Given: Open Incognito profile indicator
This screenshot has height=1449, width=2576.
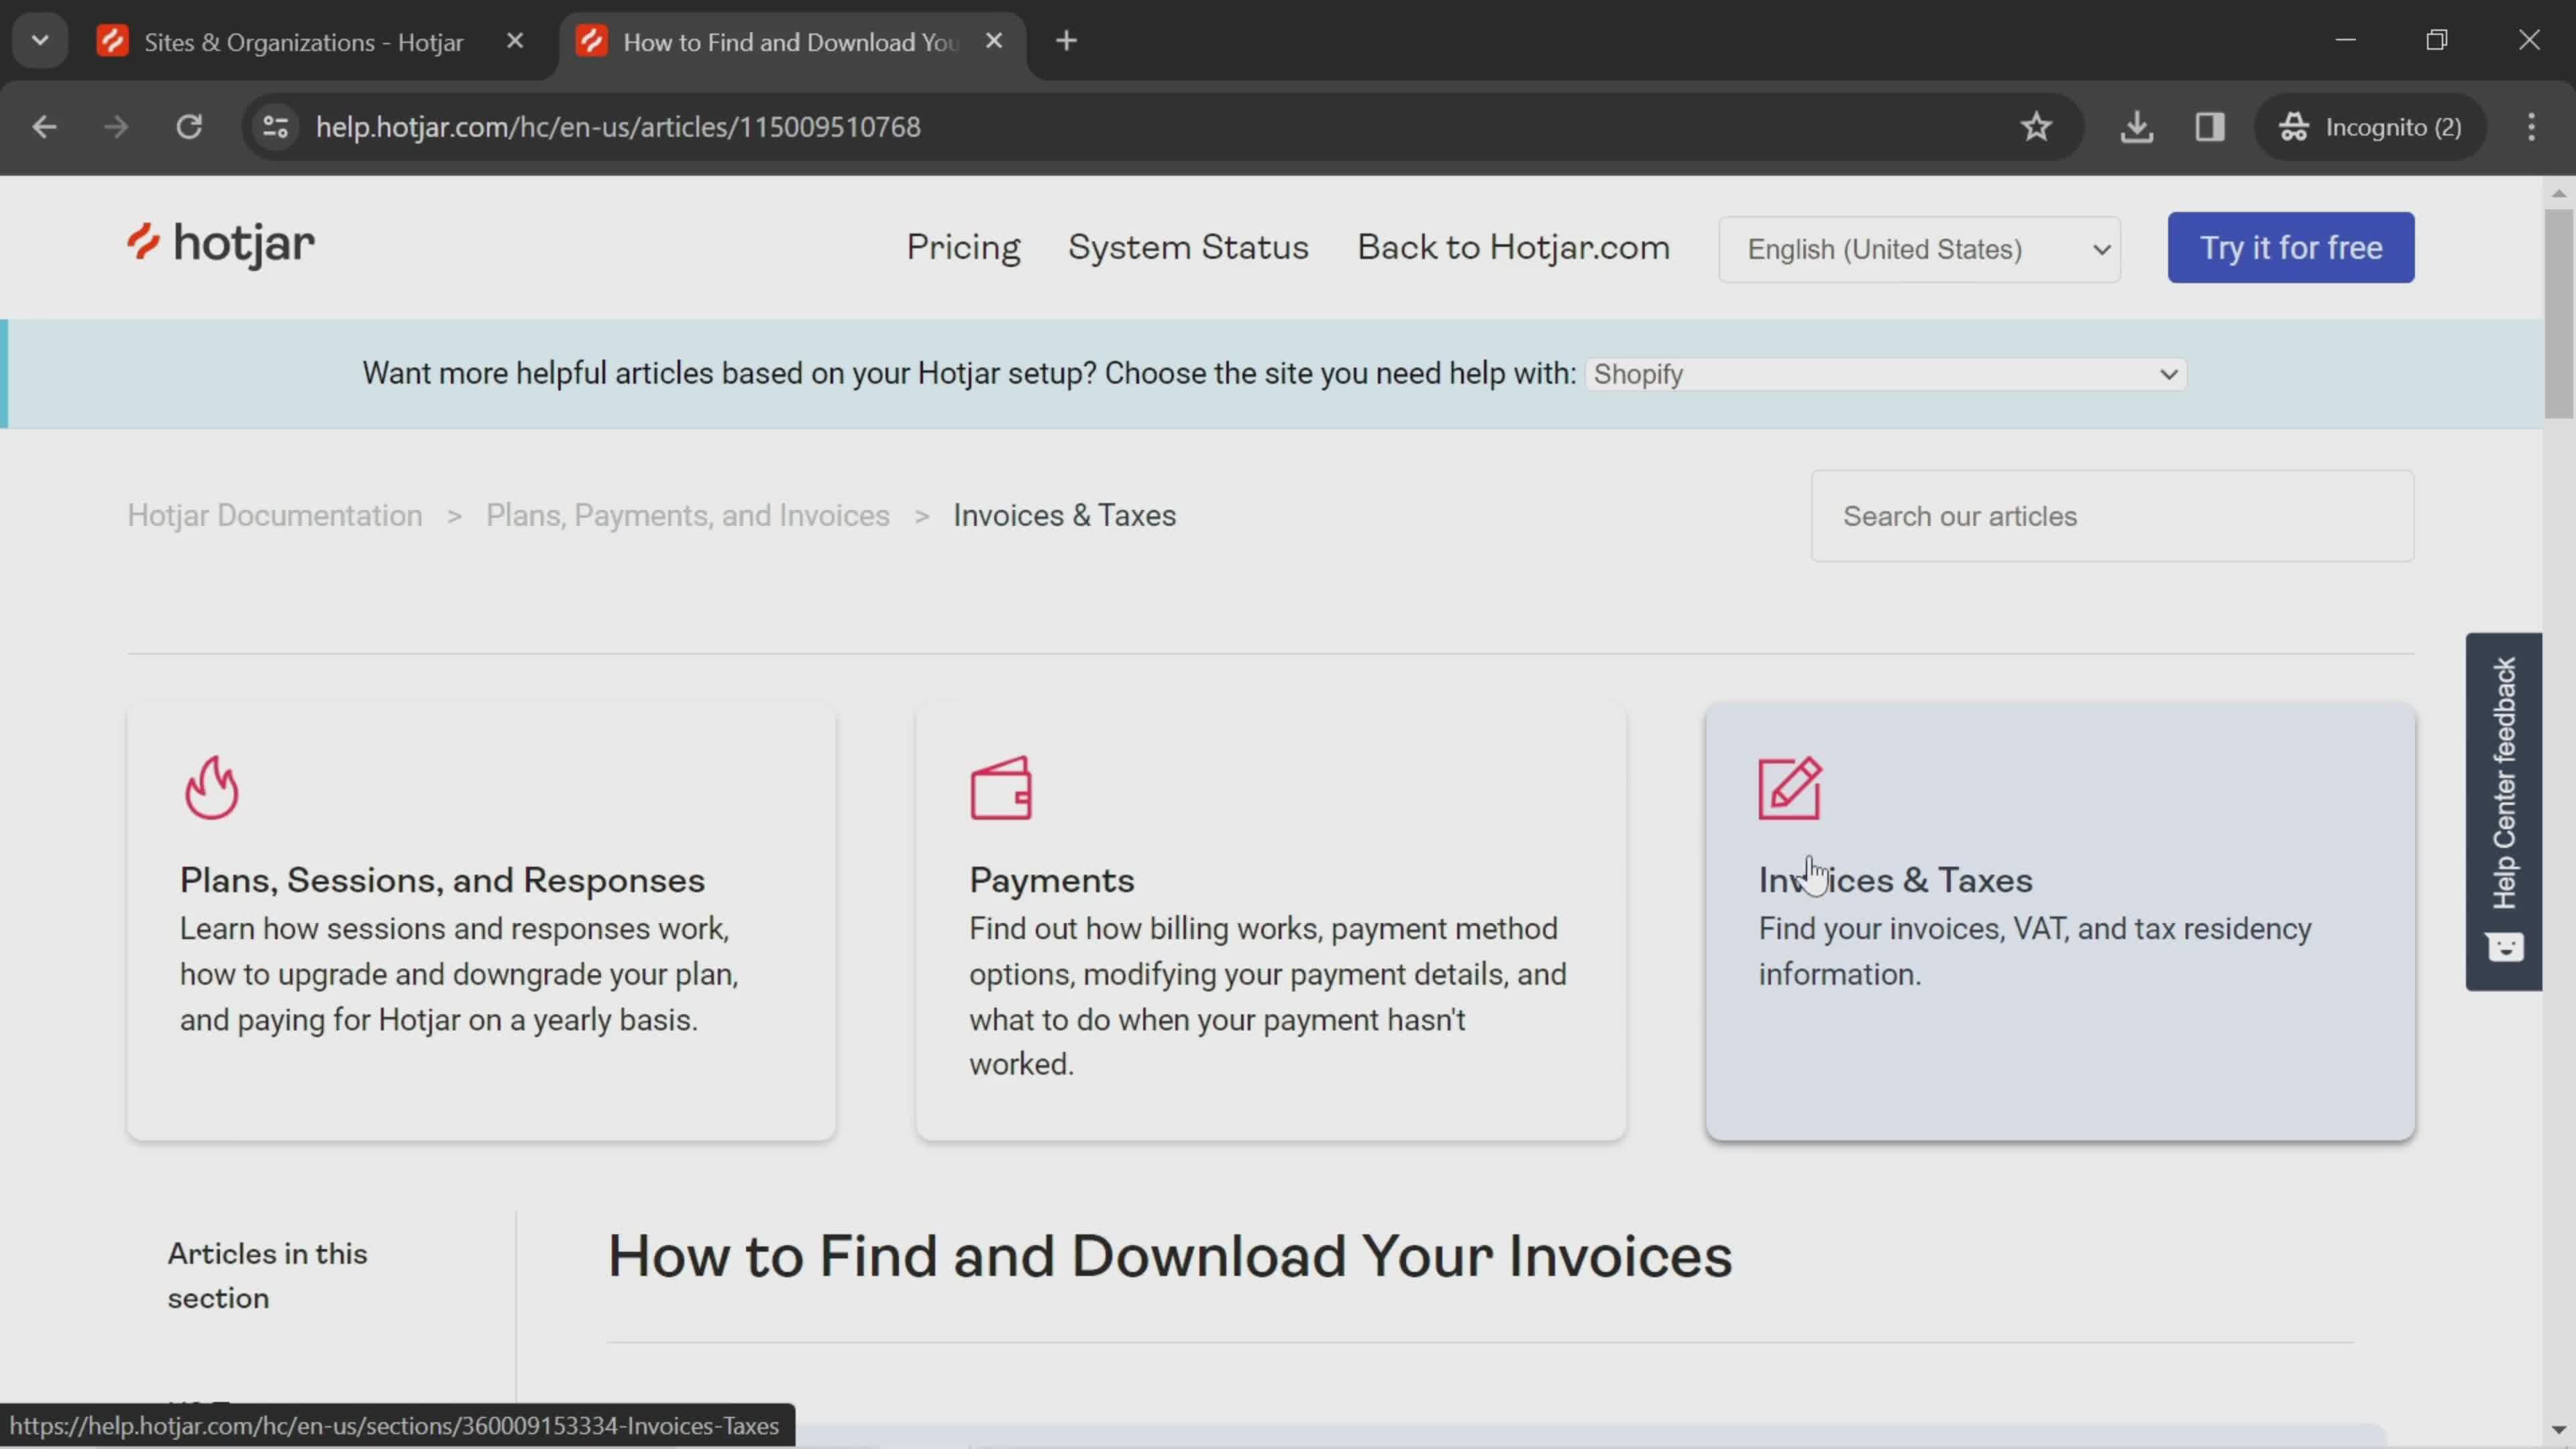Looking at the screenshot, I should 2370,127.
